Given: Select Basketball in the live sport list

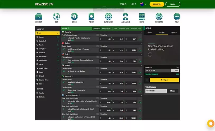Looking at the screenshot, I should click(47, 41).
